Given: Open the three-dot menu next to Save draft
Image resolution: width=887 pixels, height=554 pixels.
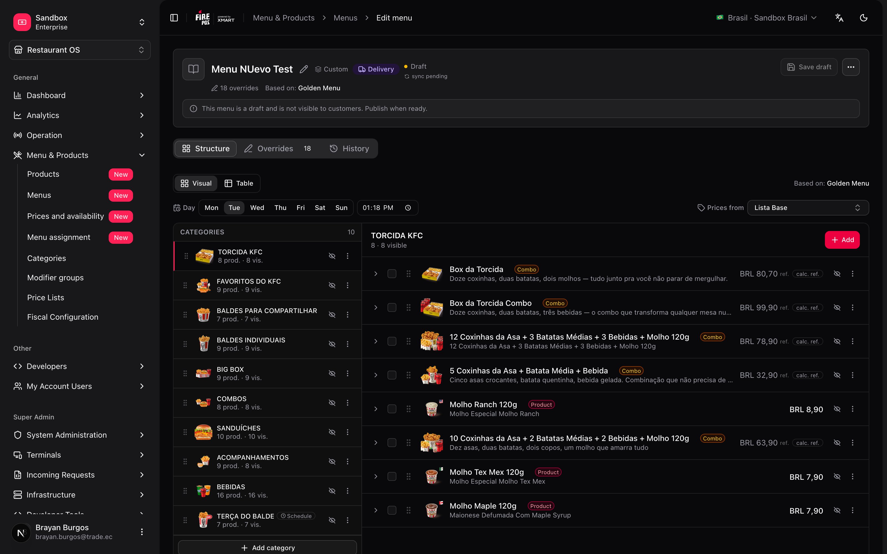Looking at the screenshot, I should click(x=851, y=67).
